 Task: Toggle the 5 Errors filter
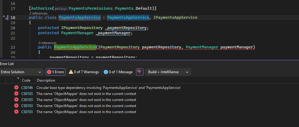click(x=55, y=72)
